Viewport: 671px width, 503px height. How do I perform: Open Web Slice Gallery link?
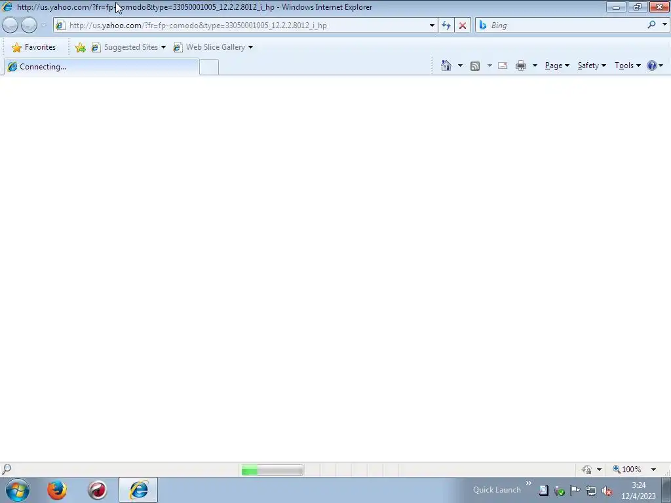209,47
